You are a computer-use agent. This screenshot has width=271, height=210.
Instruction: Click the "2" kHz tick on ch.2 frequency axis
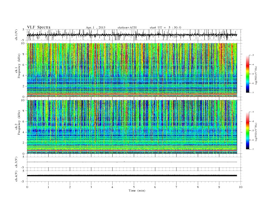pyautogui.click(x=24, y=143)
